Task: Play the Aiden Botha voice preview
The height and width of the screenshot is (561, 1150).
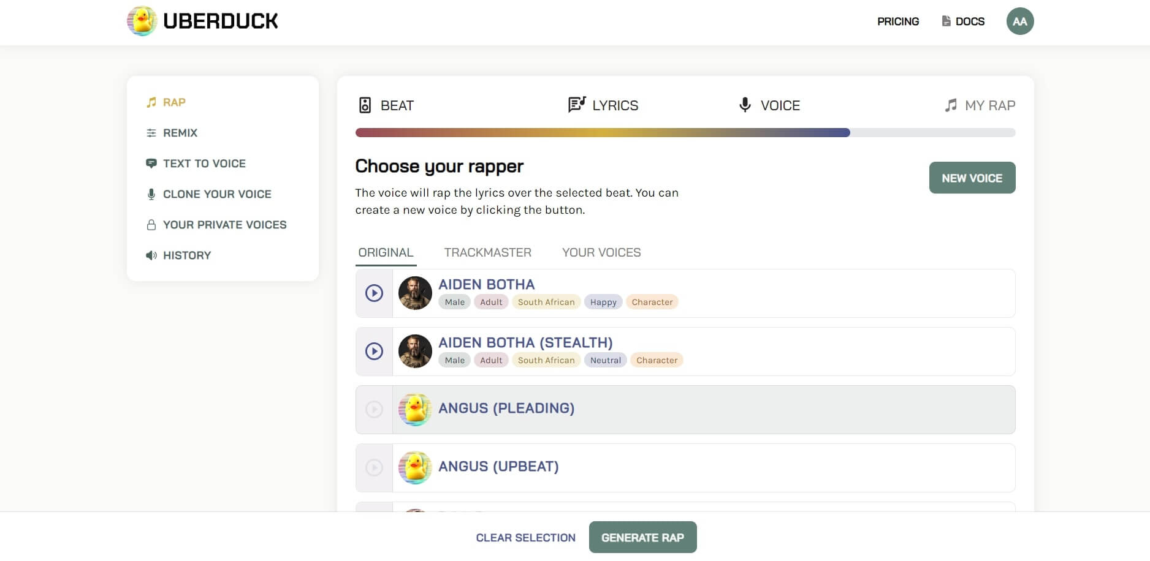Action: pos(374,293)
